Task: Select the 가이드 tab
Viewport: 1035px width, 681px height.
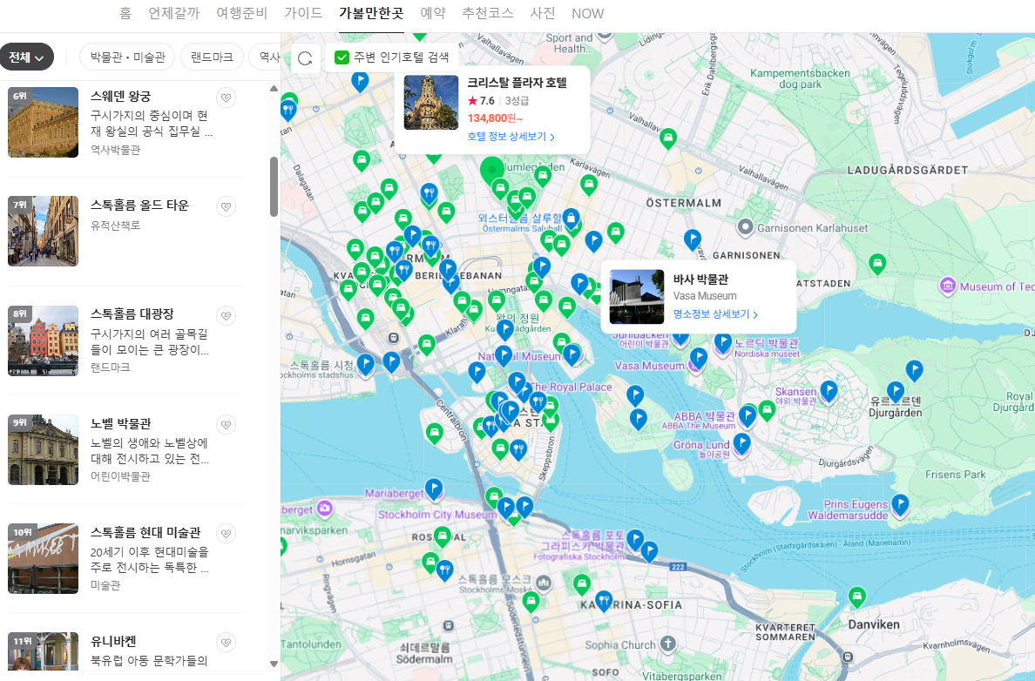Action: [303, 13]
